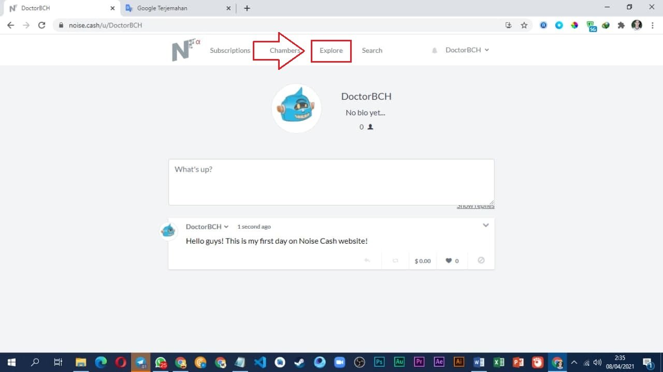Click the green globe extension icon
The height and width of the screenshot is (372, 663).
[606, 25]
